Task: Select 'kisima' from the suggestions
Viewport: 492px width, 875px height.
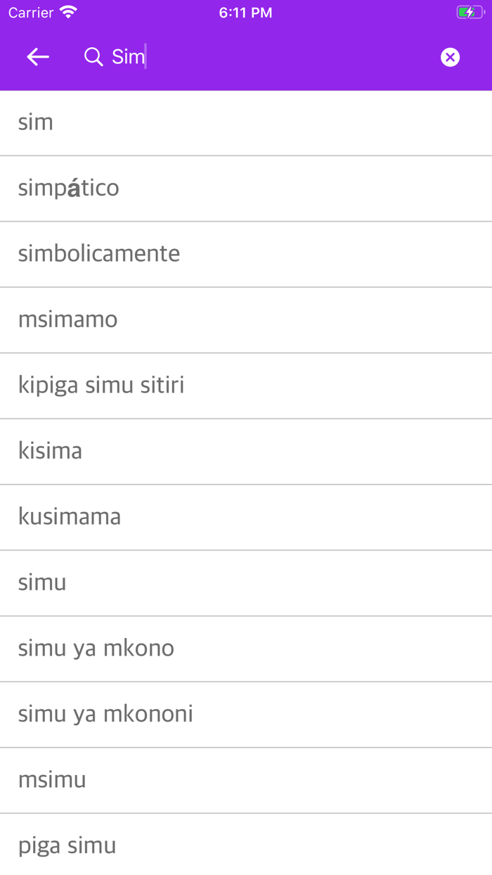Action: [246, 451]
